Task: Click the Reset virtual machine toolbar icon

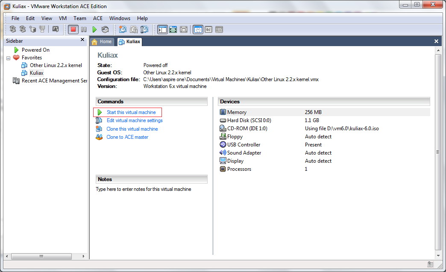Action: [105, 29]
